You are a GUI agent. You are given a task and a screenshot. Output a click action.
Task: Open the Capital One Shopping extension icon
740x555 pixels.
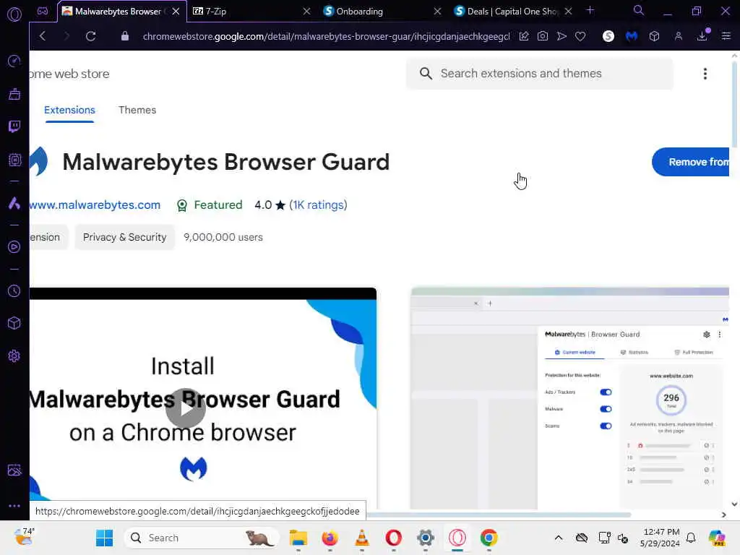coord(608,36)
